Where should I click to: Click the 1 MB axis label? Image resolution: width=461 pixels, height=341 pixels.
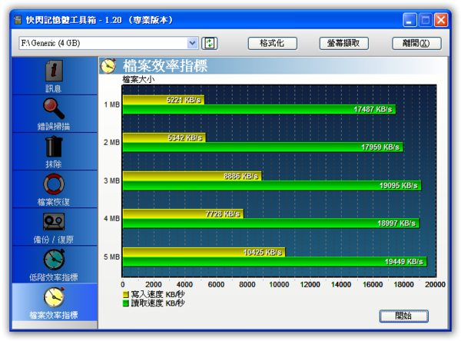[x=111, y=104]
